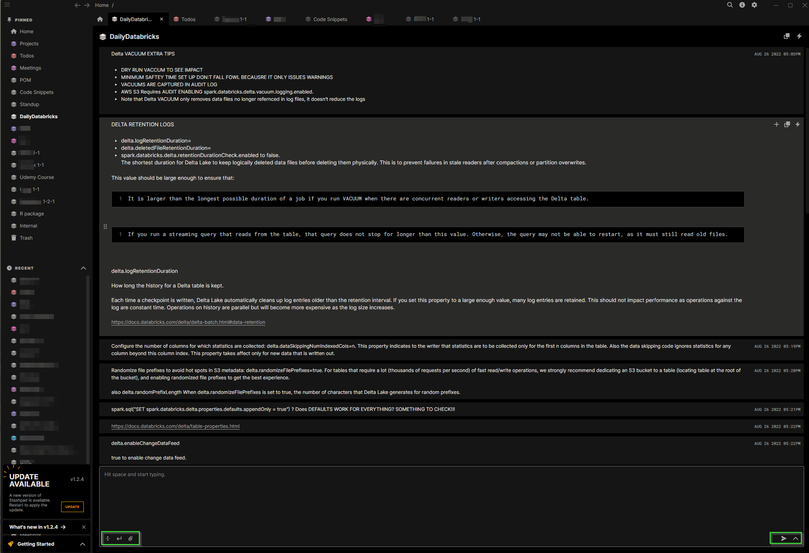Click the spark.sql appendOnly note

coord(451,409)
